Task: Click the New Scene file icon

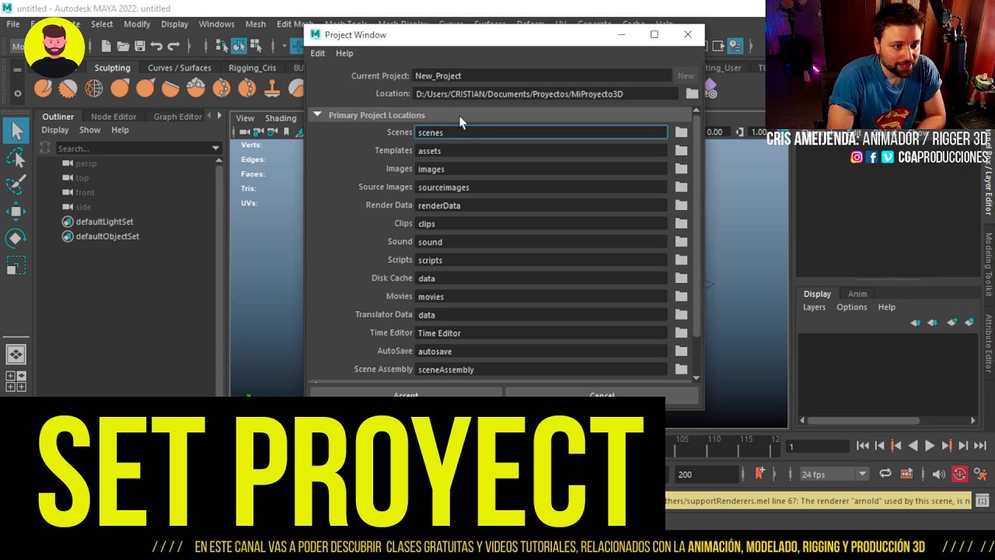Action: click(106, 46)
